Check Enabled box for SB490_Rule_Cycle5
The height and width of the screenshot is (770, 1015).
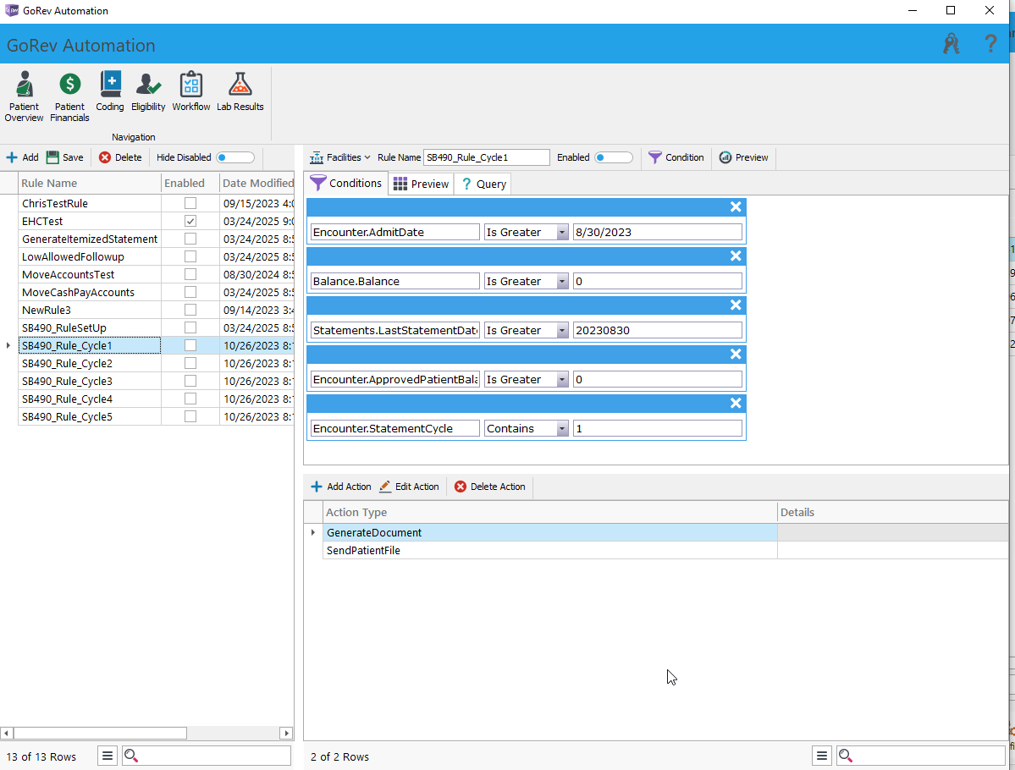tap(190, 416)
